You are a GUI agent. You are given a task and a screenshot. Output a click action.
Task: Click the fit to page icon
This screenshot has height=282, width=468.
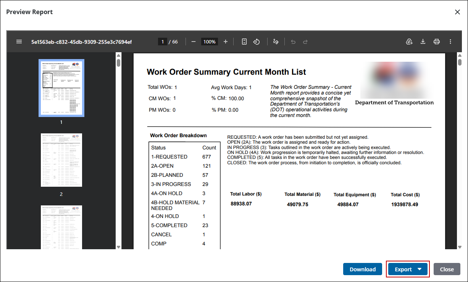tap(244, 42)
